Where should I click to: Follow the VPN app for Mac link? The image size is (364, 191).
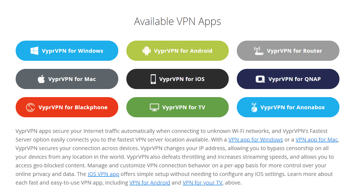[x=317, y=140]
